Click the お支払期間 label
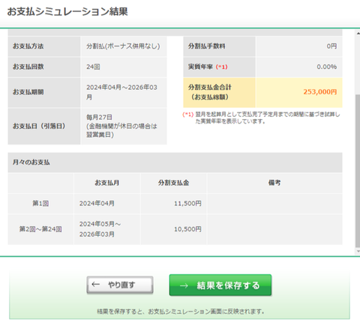360x328 pixels. (x=28, y=92)
